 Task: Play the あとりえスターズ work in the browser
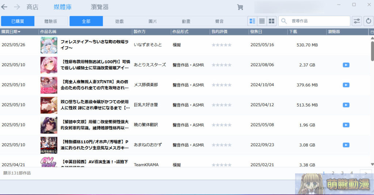pos(346,65)
